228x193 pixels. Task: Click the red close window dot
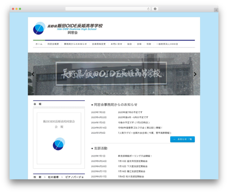[x=13, y=9]
